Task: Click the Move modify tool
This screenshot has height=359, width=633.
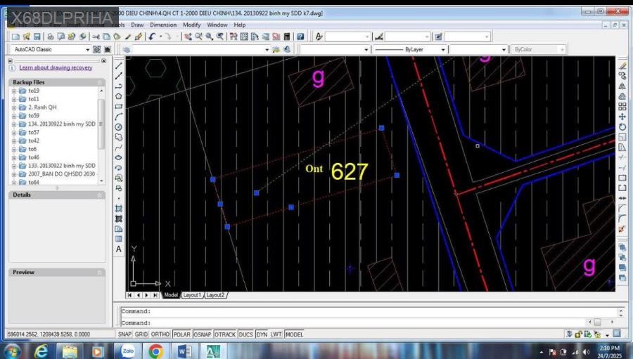Action: (x=622, y=117)
